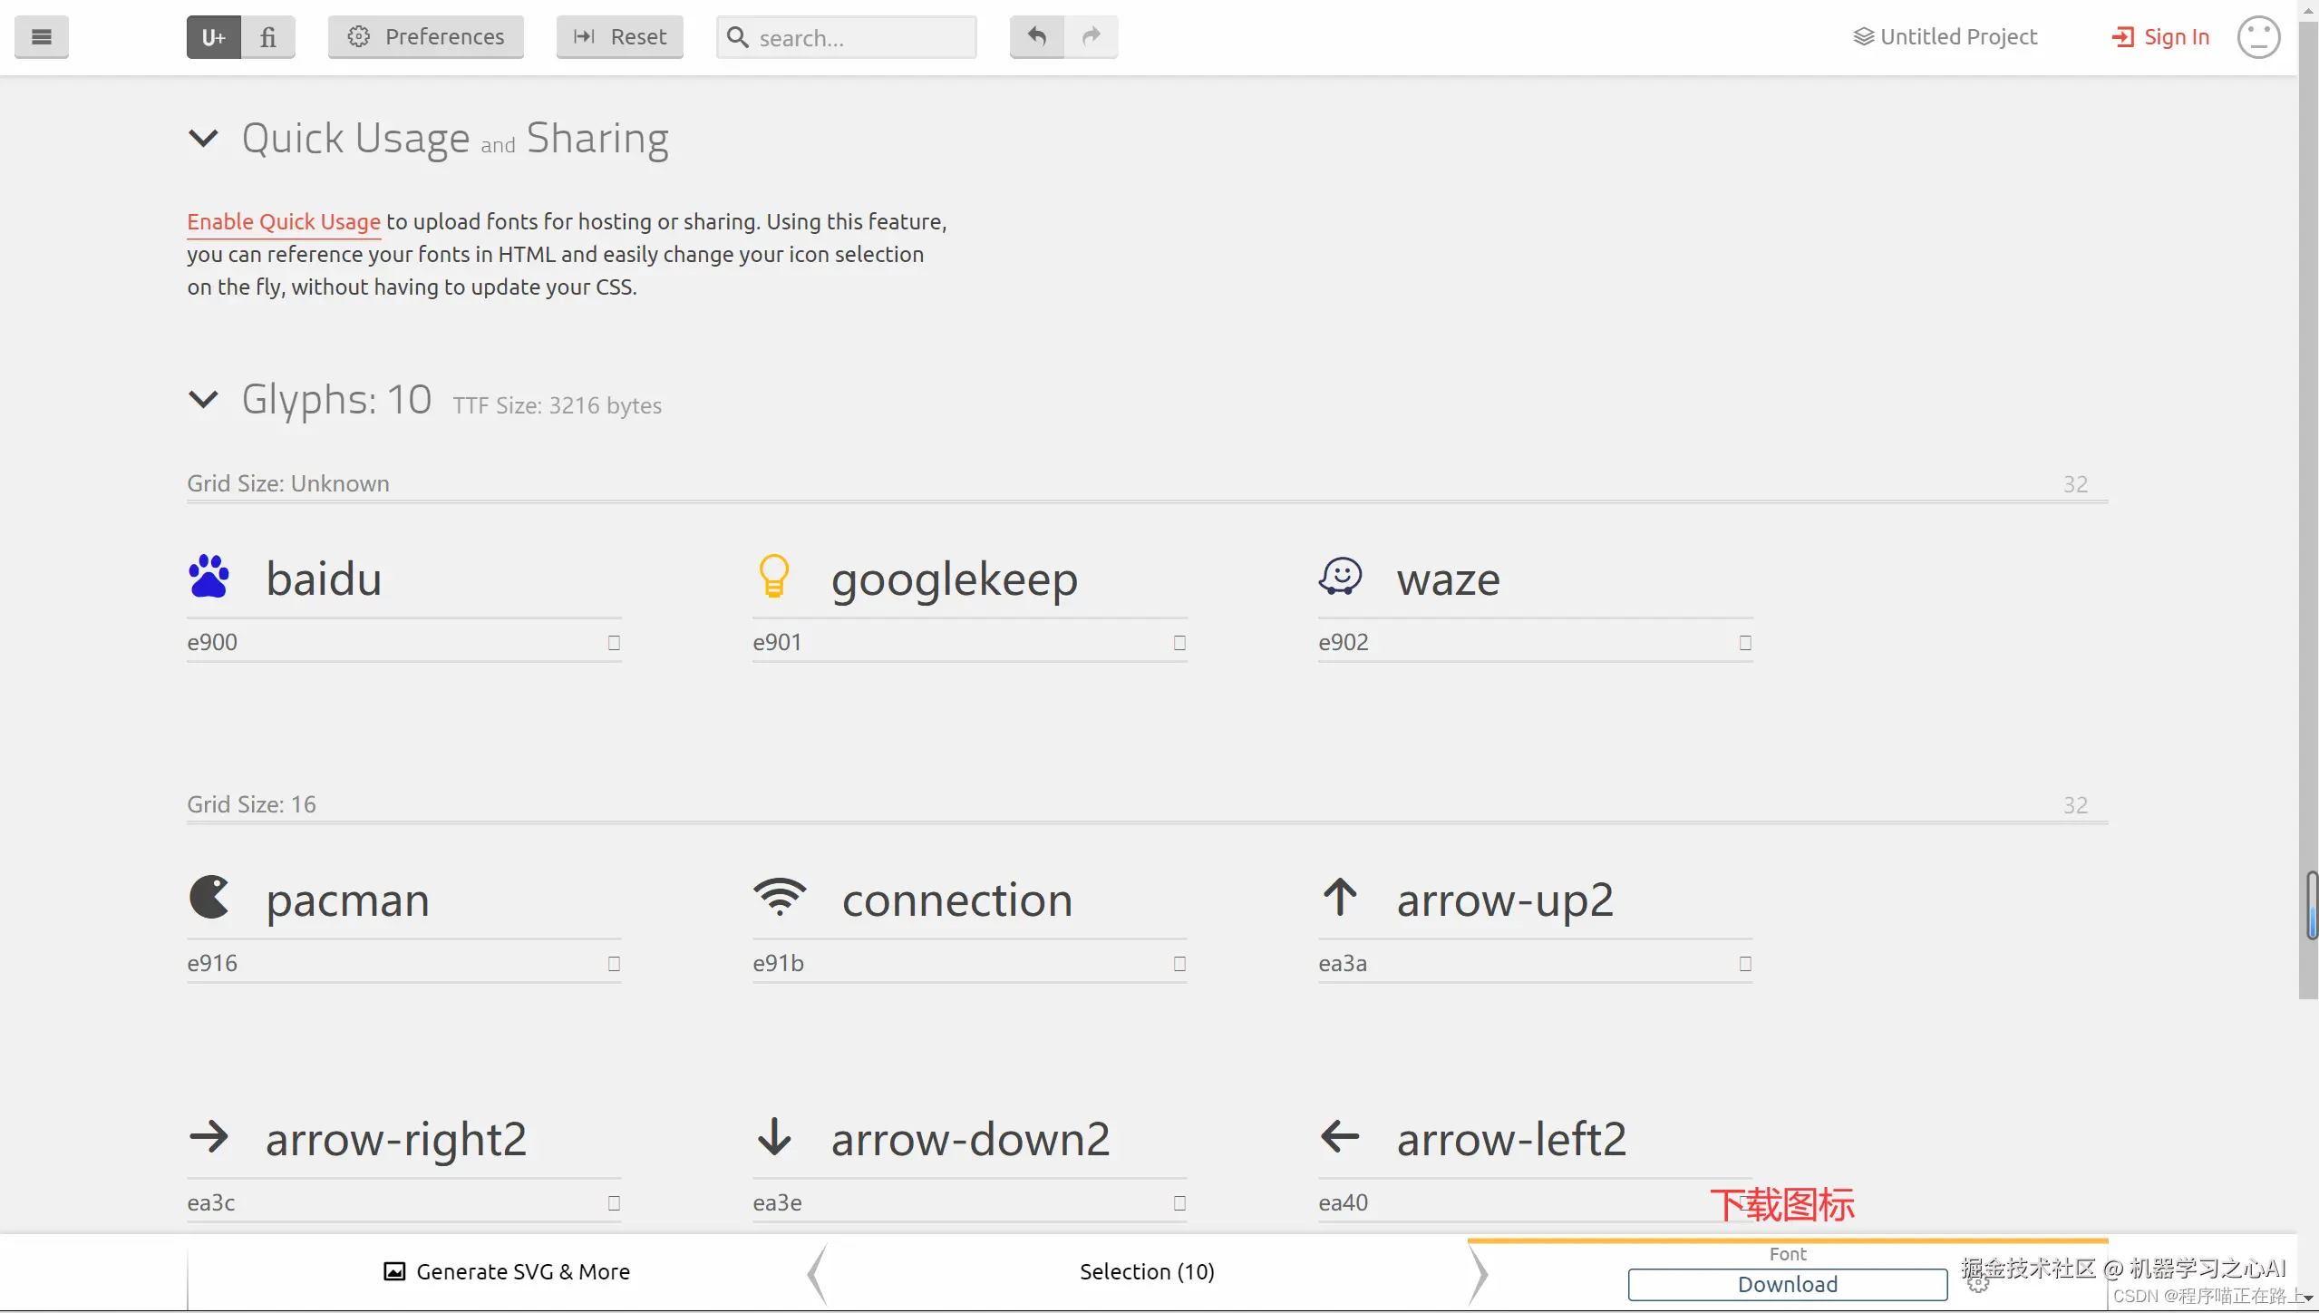Click the waze glyph icon
The height and width of the screenshot is (1313, 2319).
click(x=1340, y=577)
